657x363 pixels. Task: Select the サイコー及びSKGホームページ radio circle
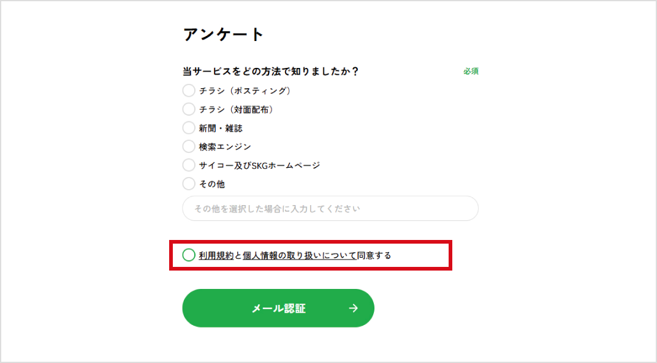point(189,165)
